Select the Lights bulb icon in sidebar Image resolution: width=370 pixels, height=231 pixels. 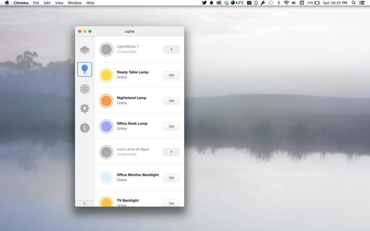pyautogui.click(x=85, y=69)
